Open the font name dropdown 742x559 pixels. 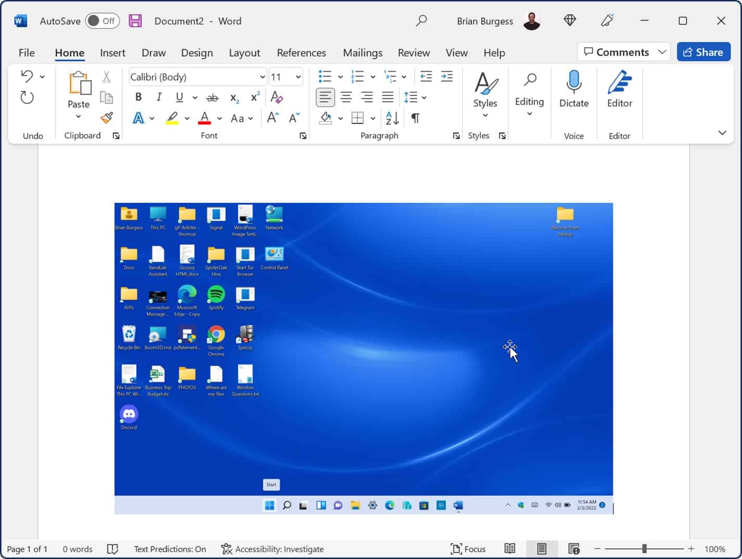(263, 76)
